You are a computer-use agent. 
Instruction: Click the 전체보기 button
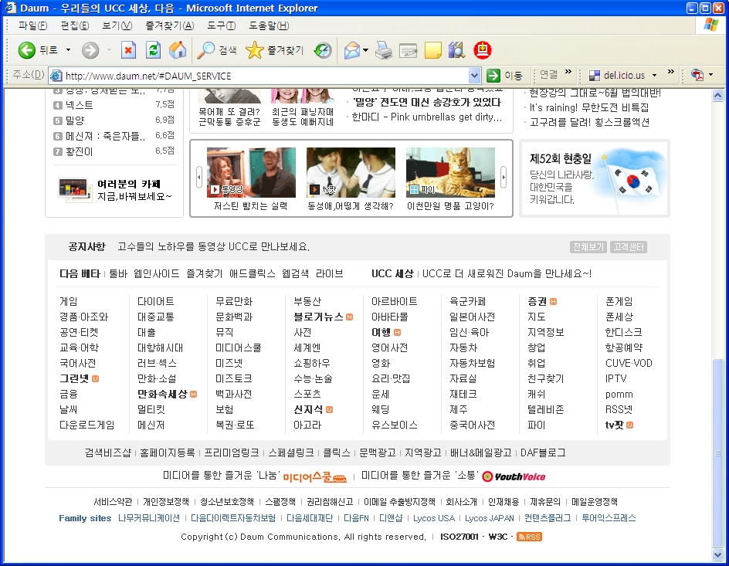(x=588, y=247)
